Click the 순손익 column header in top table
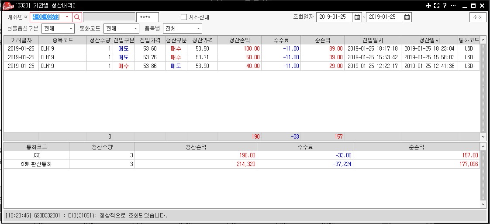Viewport: 490px width, 224px height. point(322,40)
